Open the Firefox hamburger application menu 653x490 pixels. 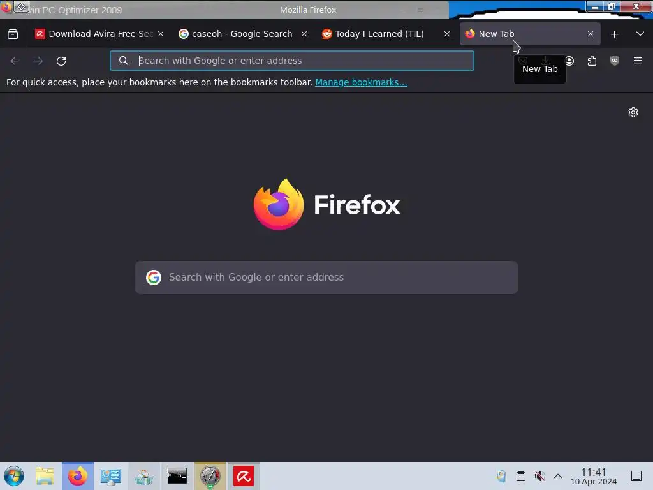click(638, 61)
